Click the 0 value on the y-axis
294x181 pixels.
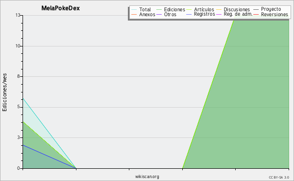point(19,168)
